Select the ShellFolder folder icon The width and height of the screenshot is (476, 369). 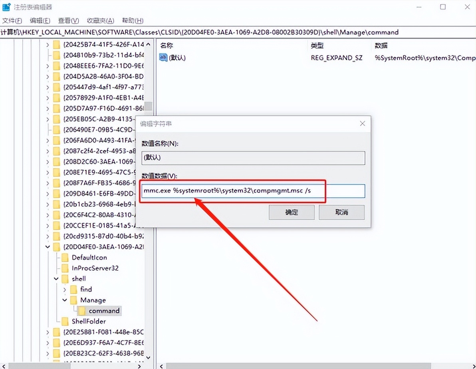pyautogui.click(x=65, y=321)
